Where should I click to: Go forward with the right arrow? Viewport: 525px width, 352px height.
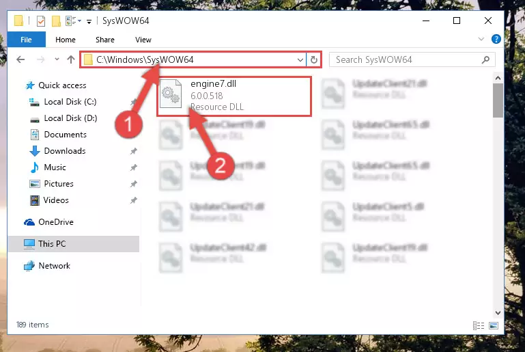pyautogui.click(x=40, y=59)
